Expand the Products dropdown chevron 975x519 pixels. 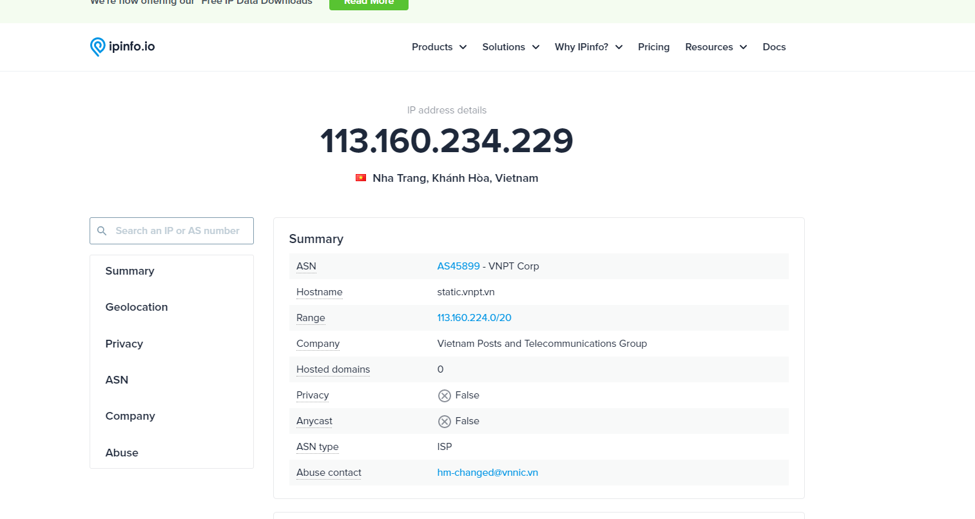click(x=463, y=47)
